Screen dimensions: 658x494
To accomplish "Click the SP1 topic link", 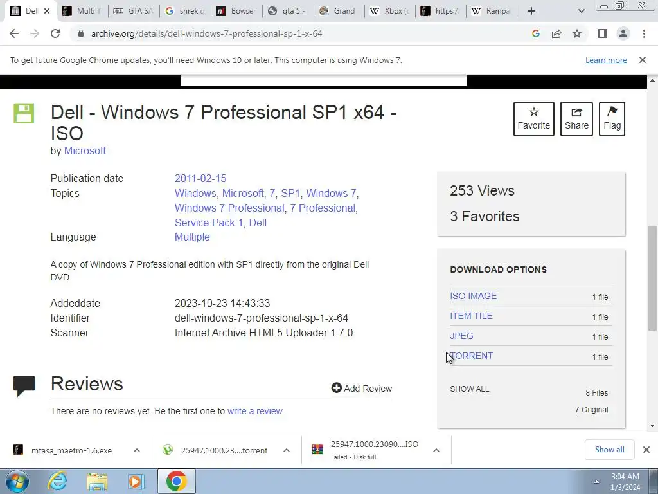I will coord(290,193).
